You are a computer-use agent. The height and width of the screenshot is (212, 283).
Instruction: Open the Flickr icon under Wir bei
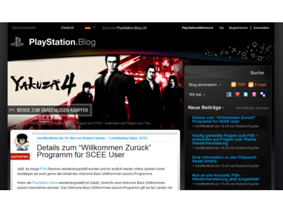coord(254,94)
